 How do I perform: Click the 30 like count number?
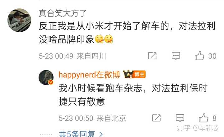[212, 56]
